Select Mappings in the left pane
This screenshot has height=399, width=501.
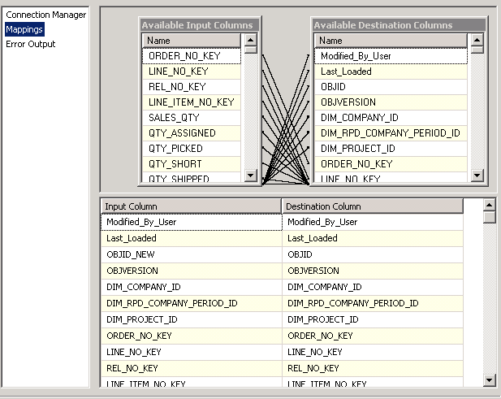pyautogui.click(x=24, y=29)
